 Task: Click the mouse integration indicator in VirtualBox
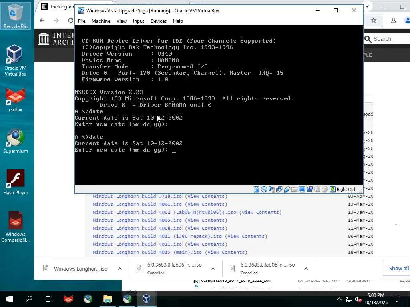[x=325, y=189]
